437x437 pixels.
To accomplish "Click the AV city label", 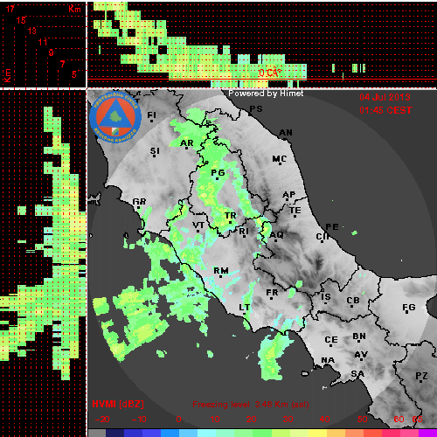I will pyautogui.click(x=361, y=355).
